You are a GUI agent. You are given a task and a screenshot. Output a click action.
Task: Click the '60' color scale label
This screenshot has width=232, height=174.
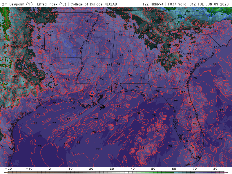click(x=174, y=169)
